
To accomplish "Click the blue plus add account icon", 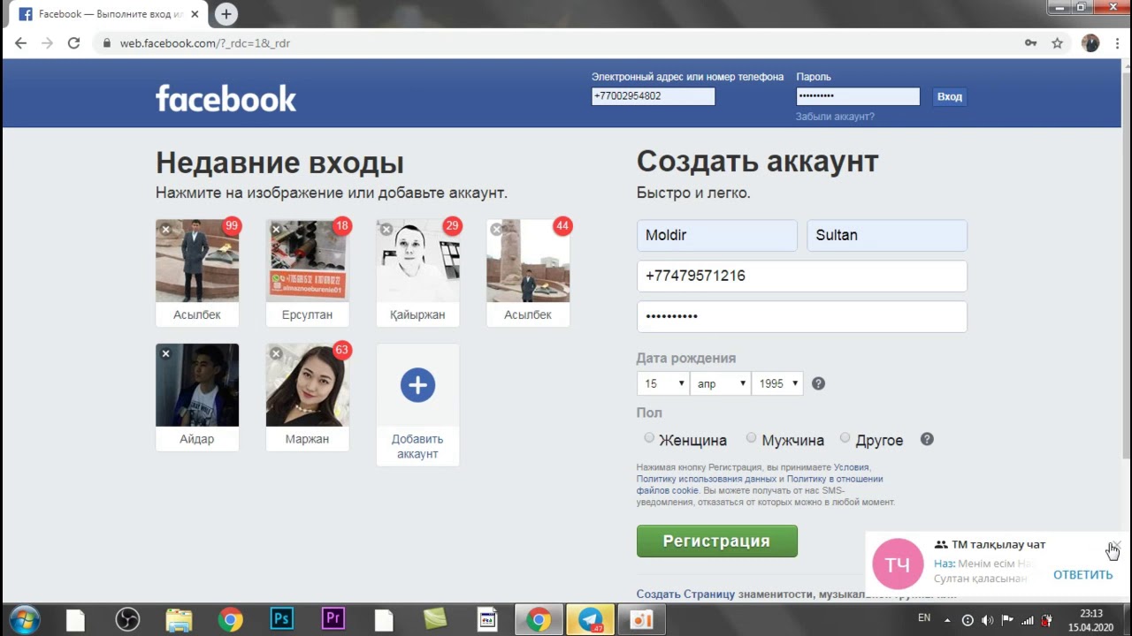I will pyautogui.click(x=417, y=385).
